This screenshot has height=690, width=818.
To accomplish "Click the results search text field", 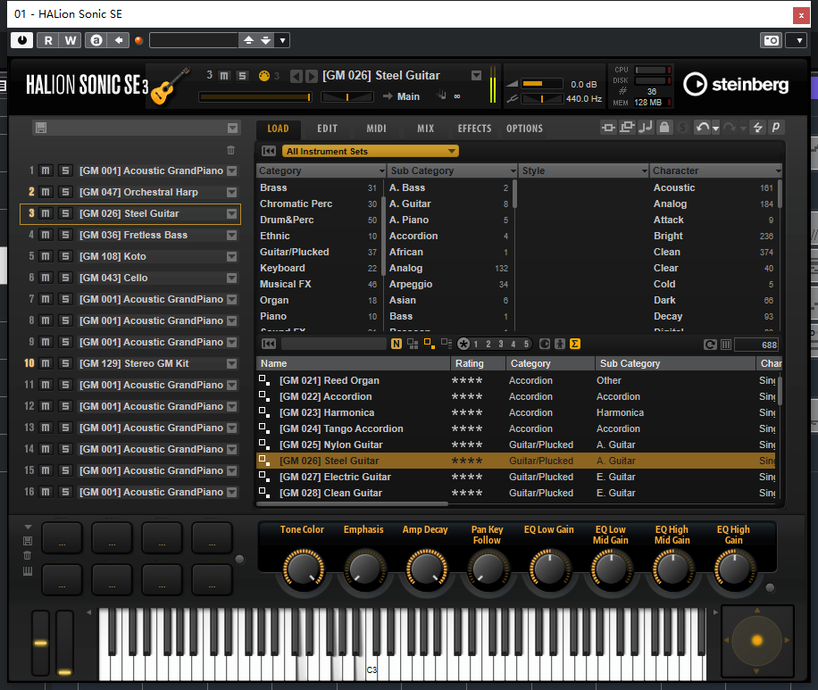I will pos(333,344).
